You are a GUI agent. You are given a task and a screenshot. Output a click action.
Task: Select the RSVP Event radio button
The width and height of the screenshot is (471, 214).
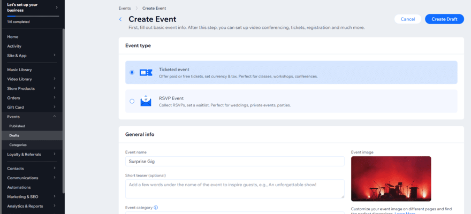(132, 101)
